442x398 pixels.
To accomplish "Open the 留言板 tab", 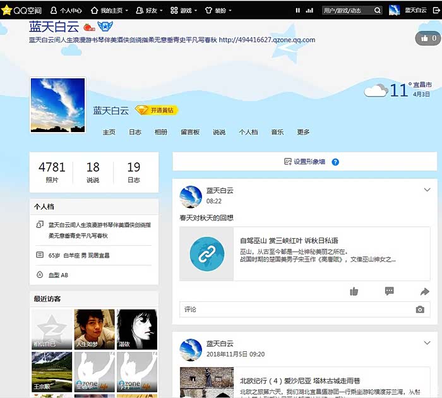I will [x=190, y=132].
